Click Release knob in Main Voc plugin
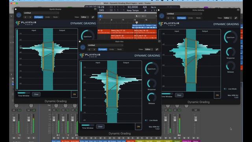This screenshot has width=252, height=142. click(152, 97)
